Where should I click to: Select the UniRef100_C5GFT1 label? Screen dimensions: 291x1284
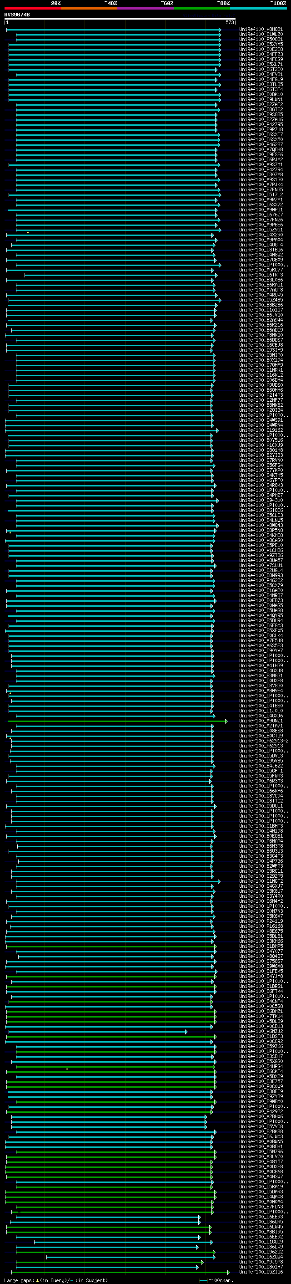coord(261,771)
